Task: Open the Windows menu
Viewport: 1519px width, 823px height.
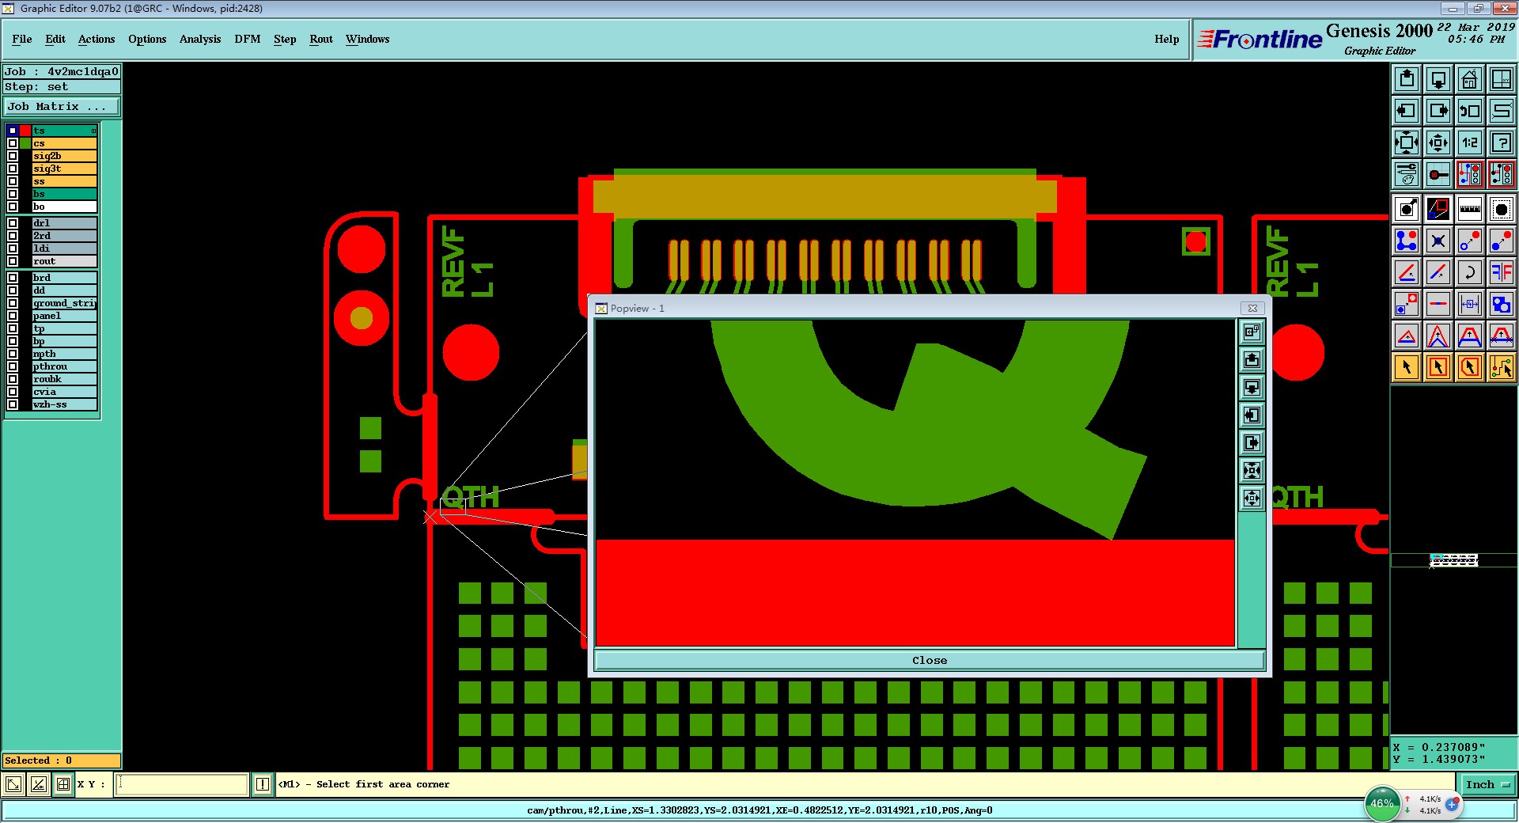Action: click(x=368, y=39)
